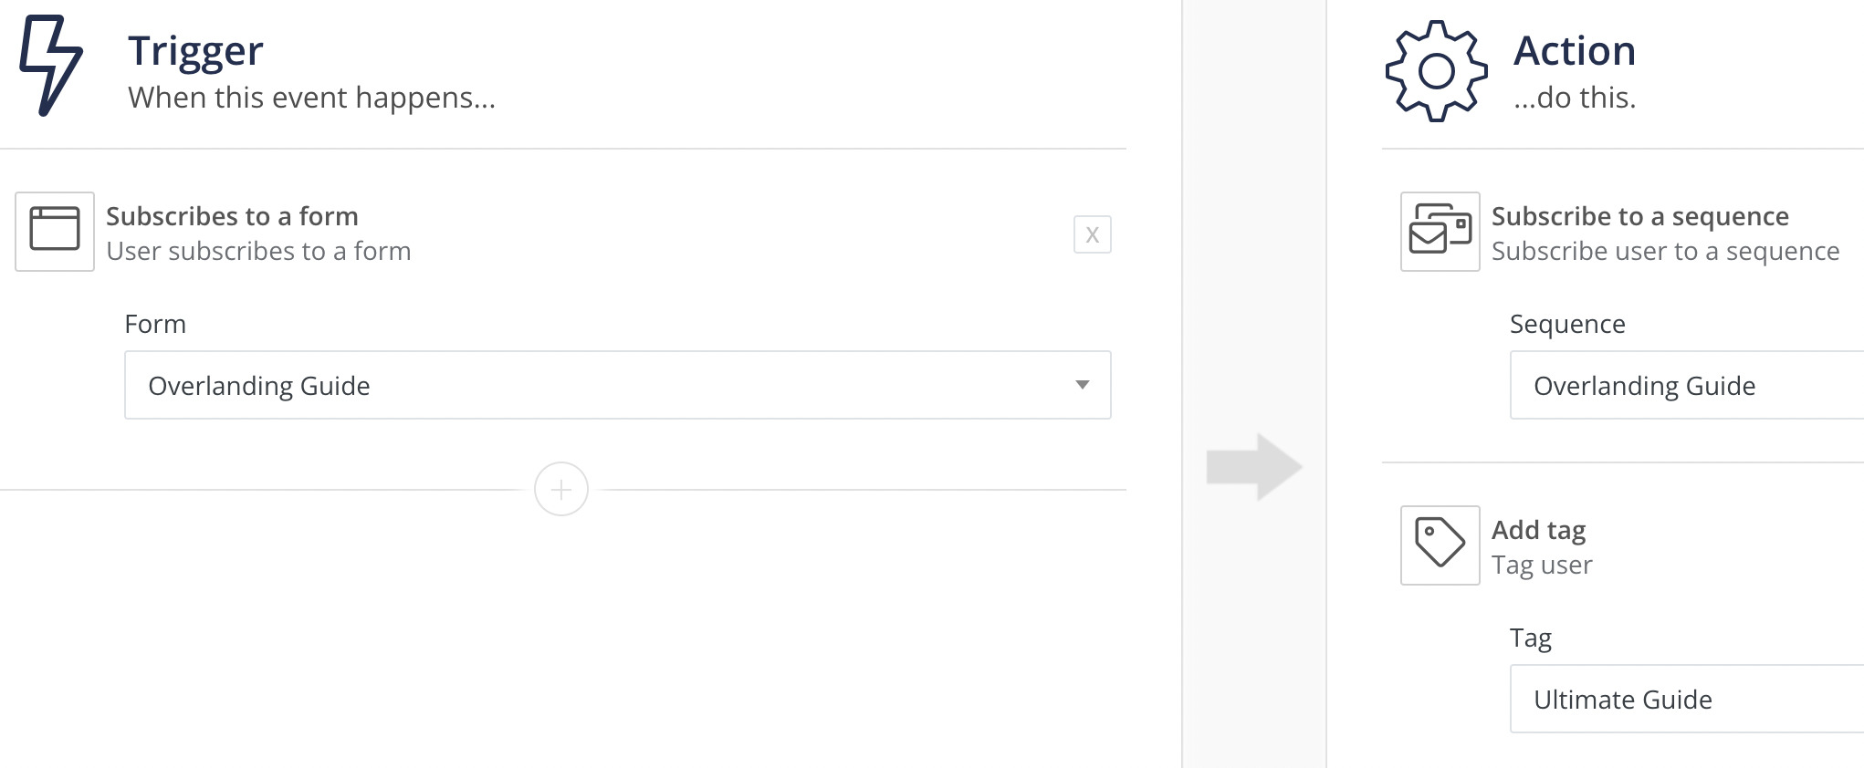The width and height of the screenshot is (1864, 768).
Task: Open the plus icon to add another trigger
Action: (561, 489)
